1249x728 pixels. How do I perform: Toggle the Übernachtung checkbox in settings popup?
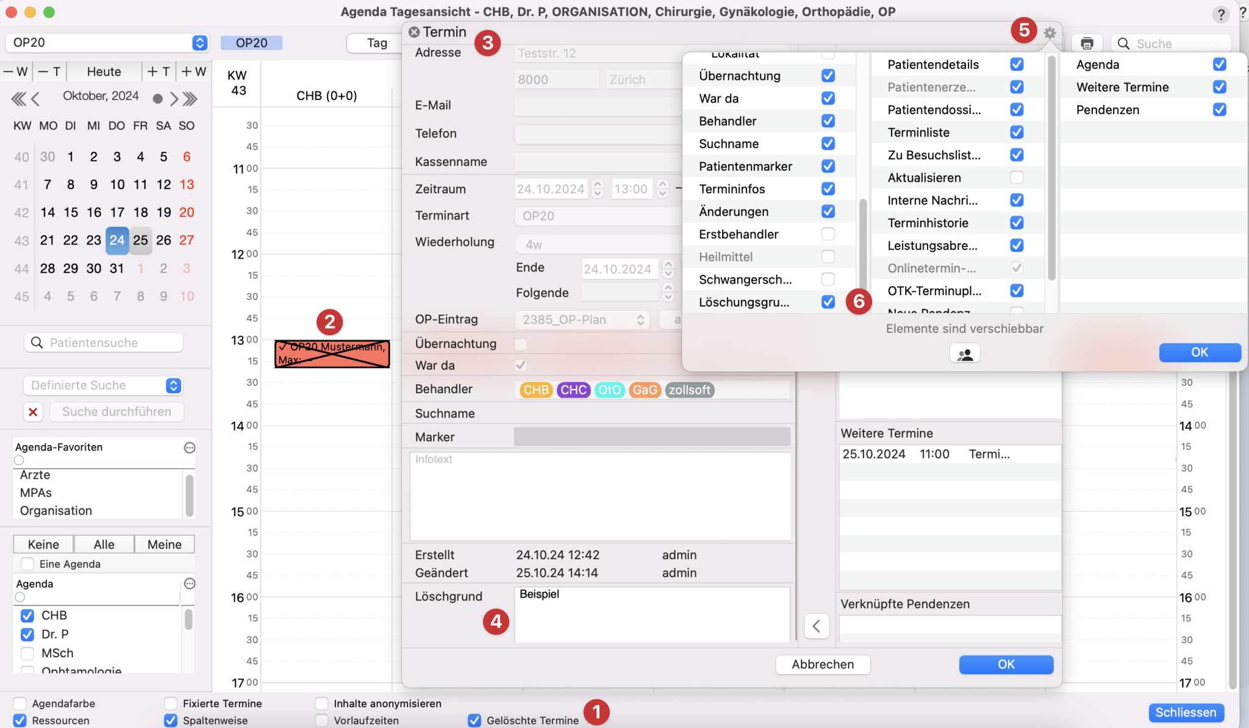828,76
